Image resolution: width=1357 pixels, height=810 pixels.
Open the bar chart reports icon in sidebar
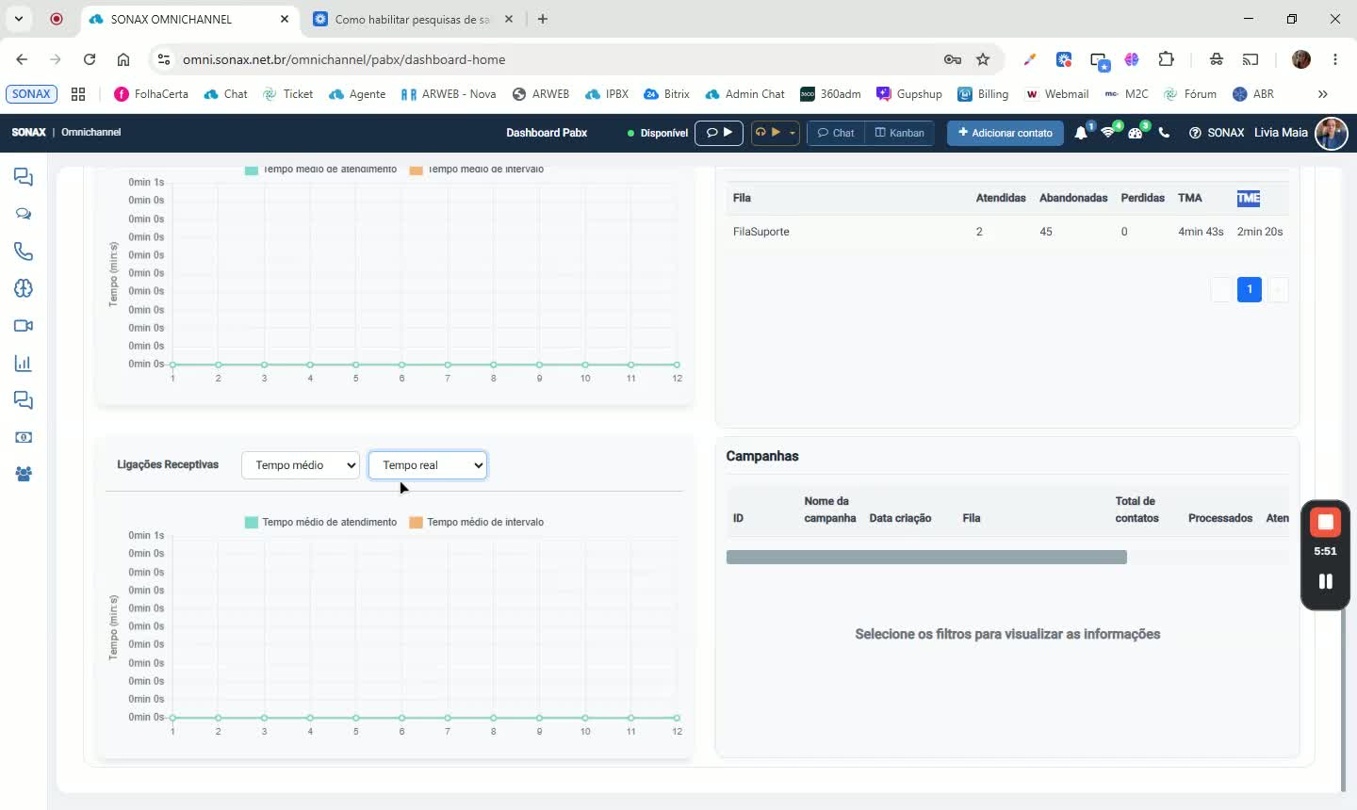tap(24, 364)
